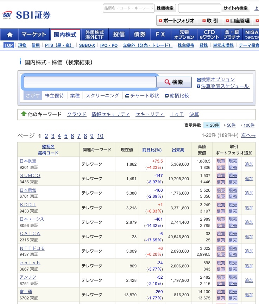Click the IoT keyword
Screen dimensions: 259x304
177,114
